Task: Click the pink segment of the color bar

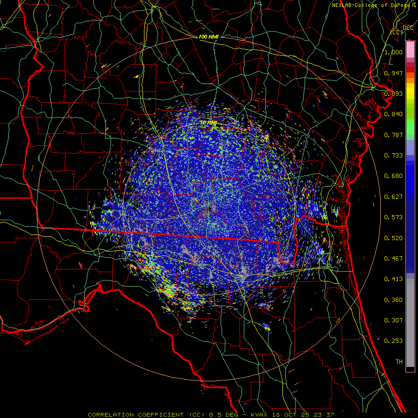Action: tap(410, 50)
